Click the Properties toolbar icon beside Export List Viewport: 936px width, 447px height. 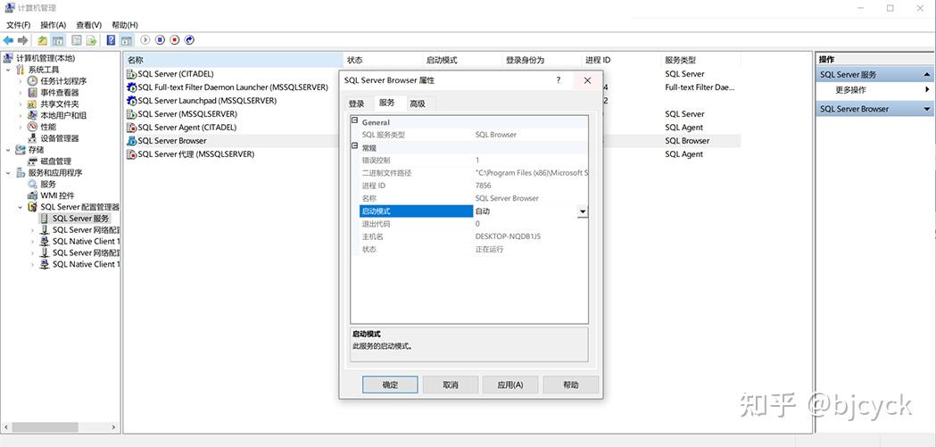(x=77, y=40)
